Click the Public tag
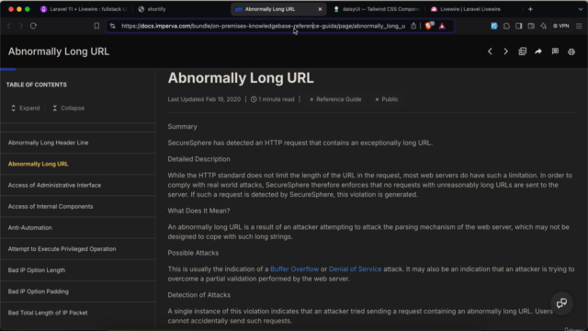Viewport: 588px width, 331px height. [x=387, y=99]
